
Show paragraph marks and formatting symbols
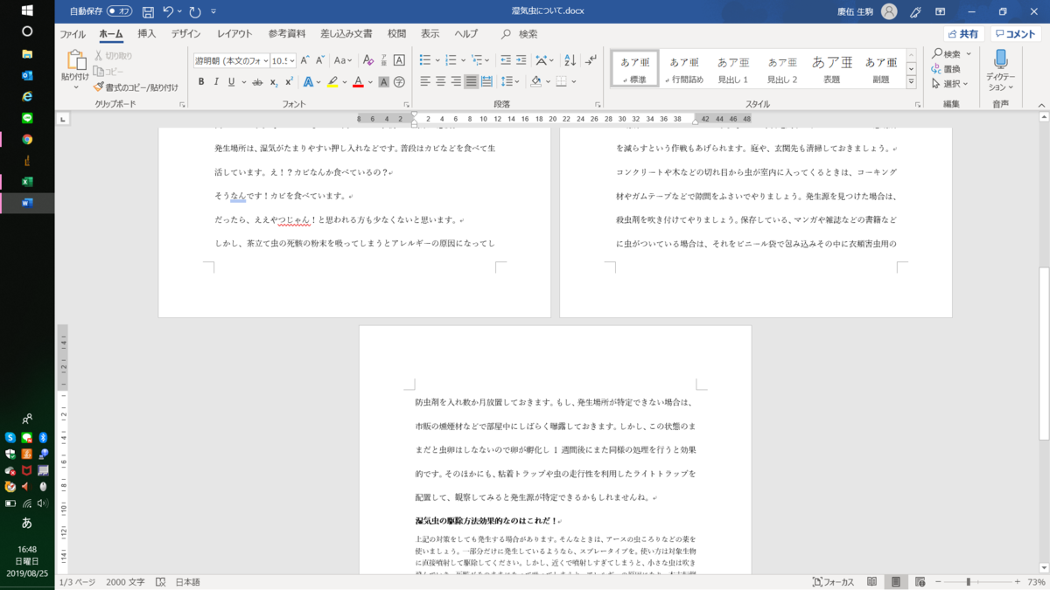(591, 60)
